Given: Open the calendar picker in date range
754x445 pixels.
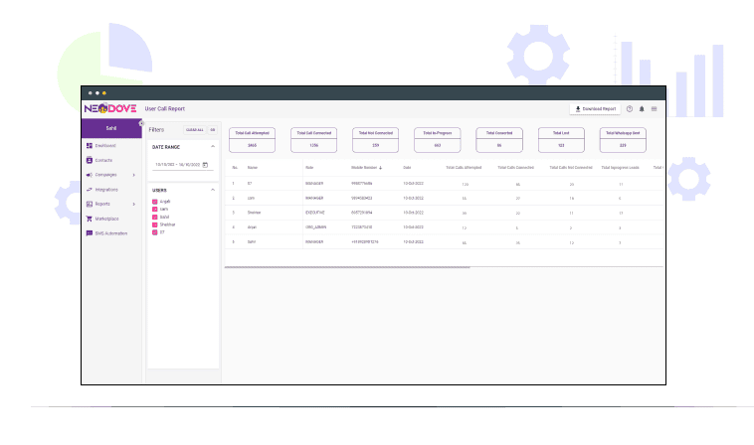Looking at the screenshot, I should point(205,165).
